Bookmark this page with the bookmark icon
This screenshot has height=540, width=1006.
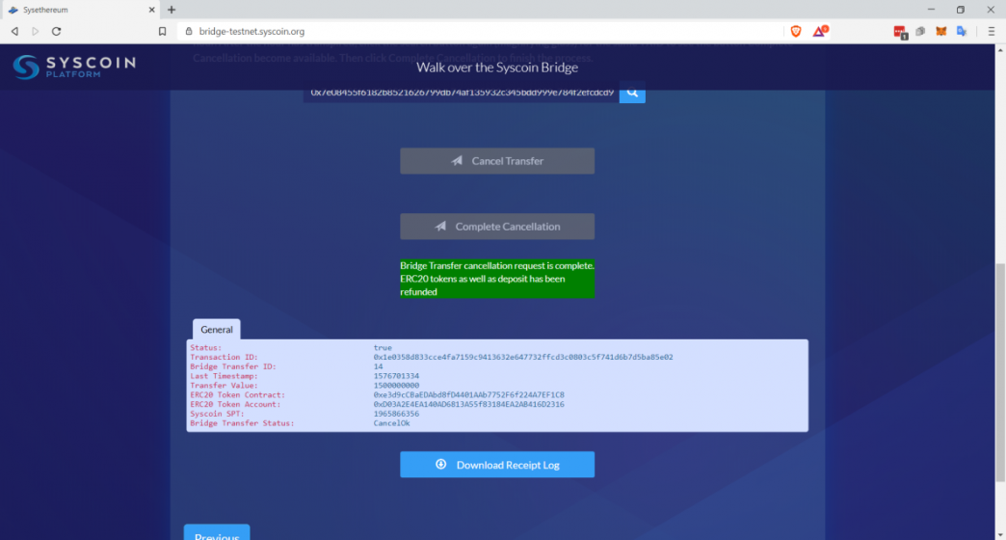[163, 31]
